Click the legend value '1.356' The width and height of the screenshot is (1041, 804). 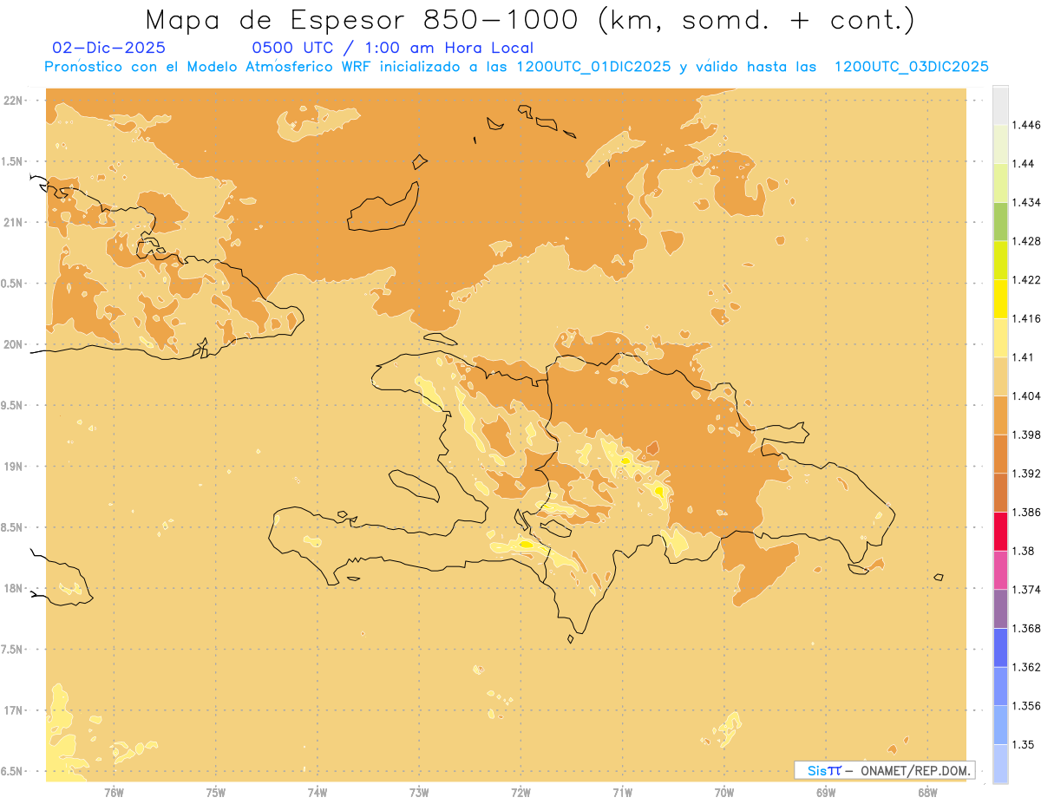pyautogui.click(x=1026, y=706)
